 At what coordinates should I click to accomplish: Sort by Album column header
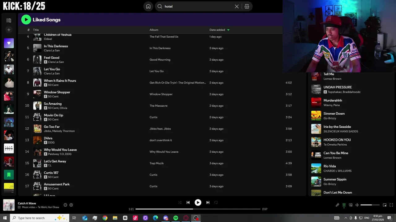coord(154,30)
